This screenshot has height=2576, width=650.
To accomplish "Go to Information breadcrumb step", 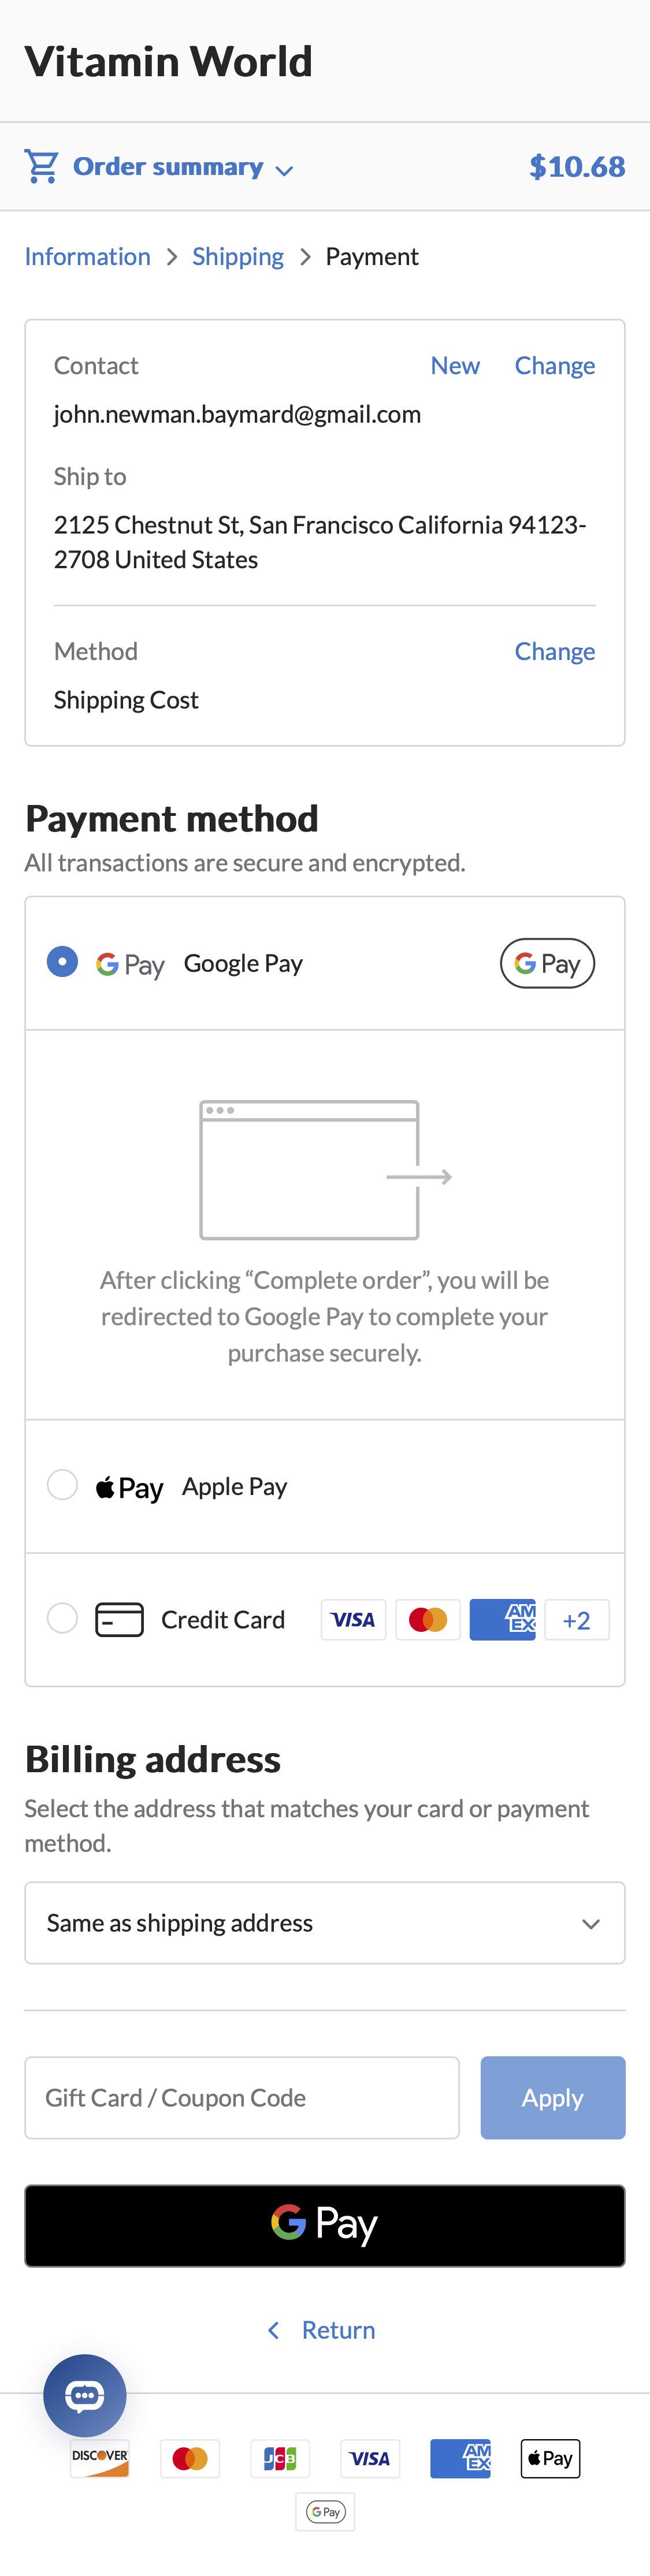I will click(88, 257).
